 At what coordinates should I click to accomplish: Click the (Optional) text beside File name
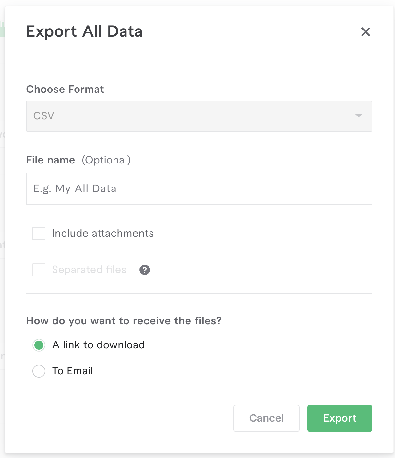coord(106,160)
